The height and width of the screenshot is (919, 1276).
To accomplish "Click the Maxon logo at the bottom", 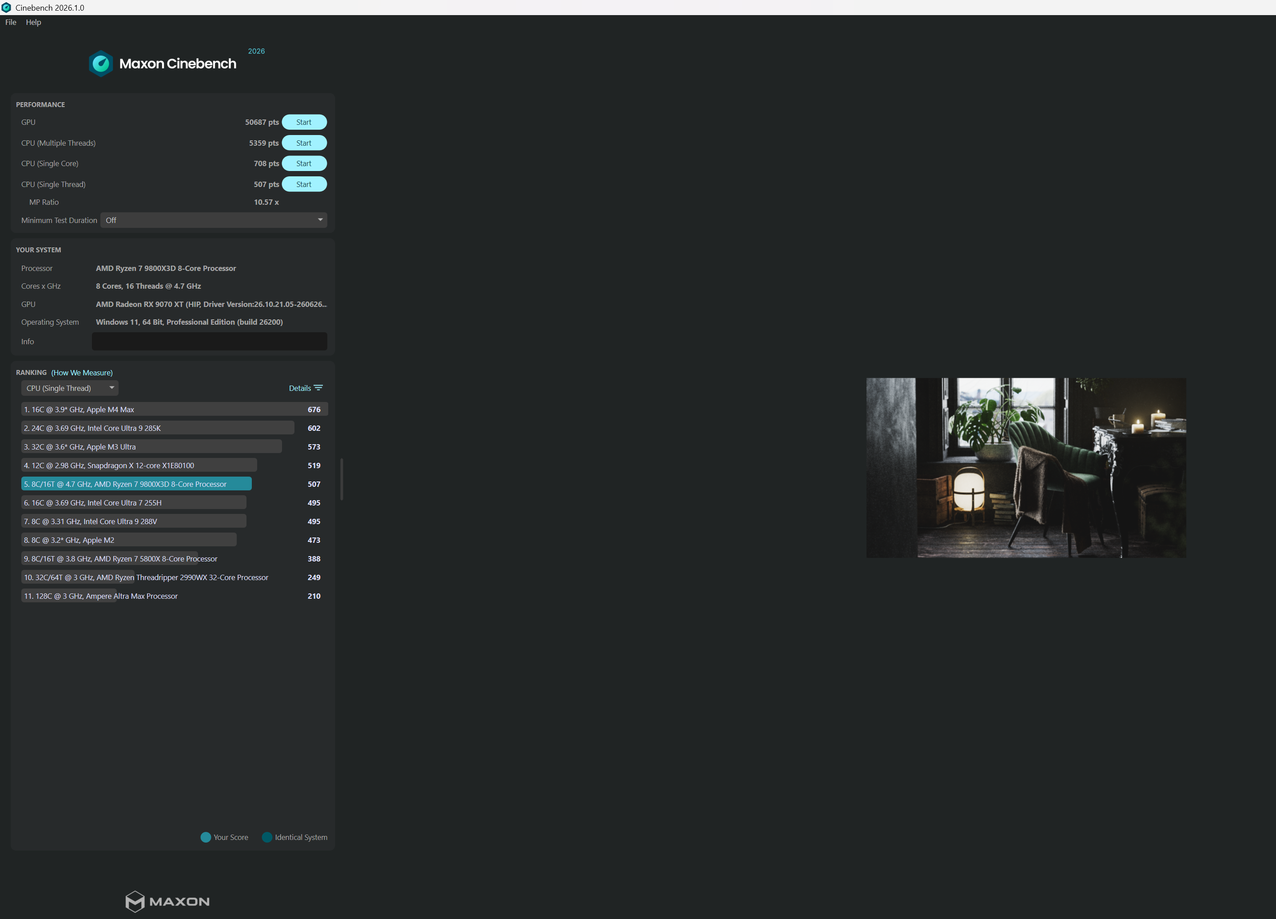I will point(167,902).
